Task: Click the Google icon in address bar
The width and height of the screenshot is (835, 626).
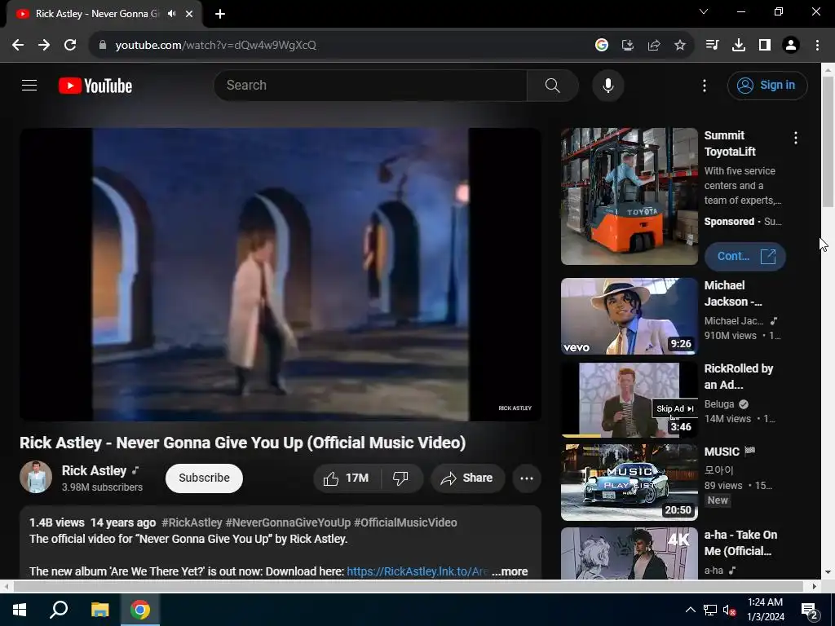Action: click(x=602, y=46)
